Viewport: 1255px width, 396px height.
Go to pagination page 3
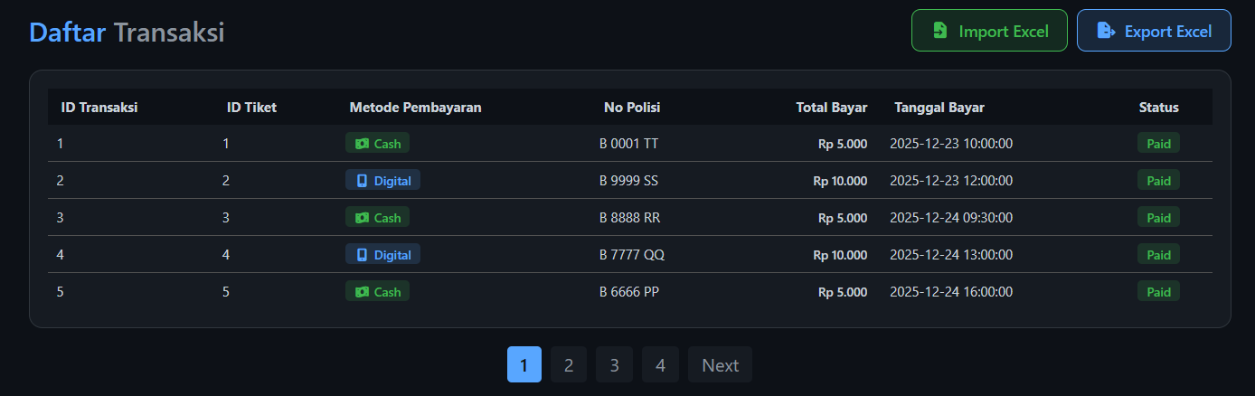pos(615,365)
